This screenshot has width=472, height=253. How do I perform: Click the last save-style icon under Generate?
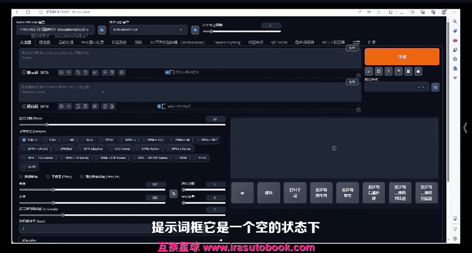click(x=418, y=72)
